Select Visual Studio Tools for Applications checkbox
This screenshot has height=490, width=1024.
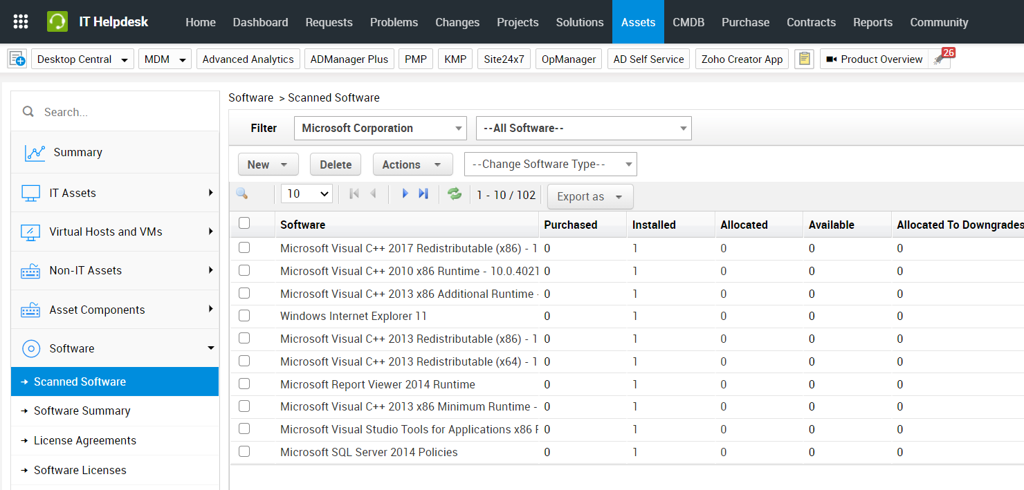coord(244,429)
